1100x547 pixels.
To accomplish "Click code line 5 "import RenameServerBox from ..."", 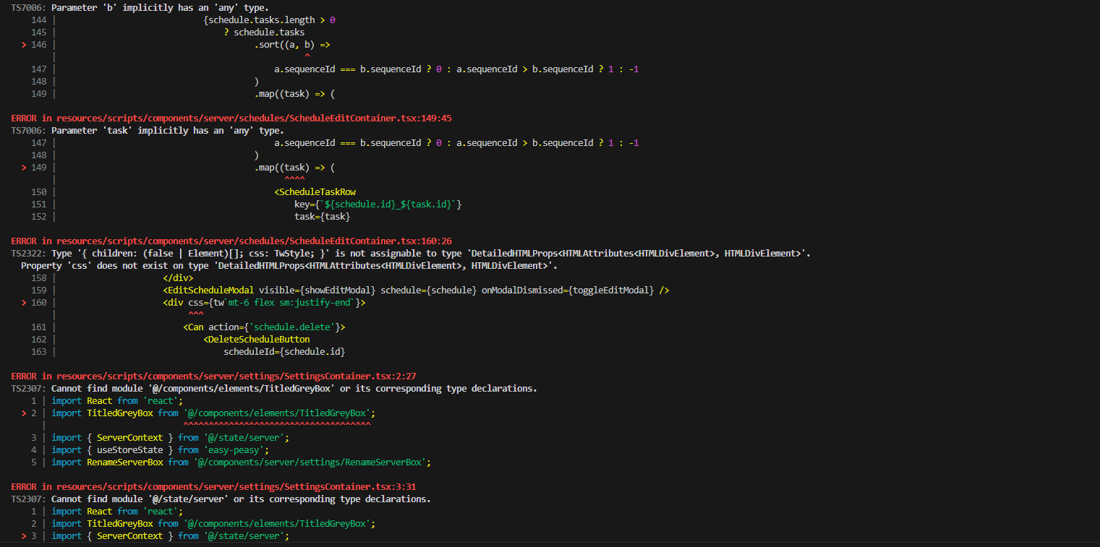I will tap(241, 462).
